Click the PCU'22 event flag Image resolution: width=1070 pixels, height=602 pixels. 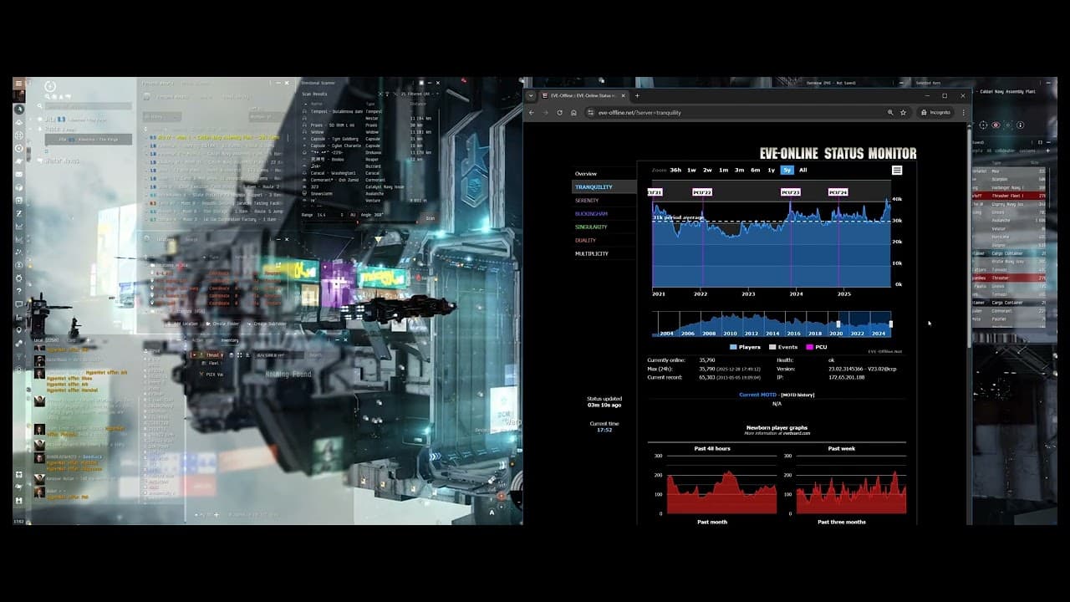point(702,192)
